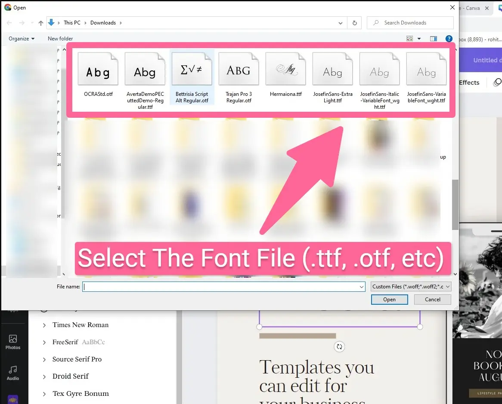The height and width of the screenshot is (404, 502).
Task: Expand the chevron after Downloads breadcrumb
Action: pyautogui.click(x=121, y=23)
